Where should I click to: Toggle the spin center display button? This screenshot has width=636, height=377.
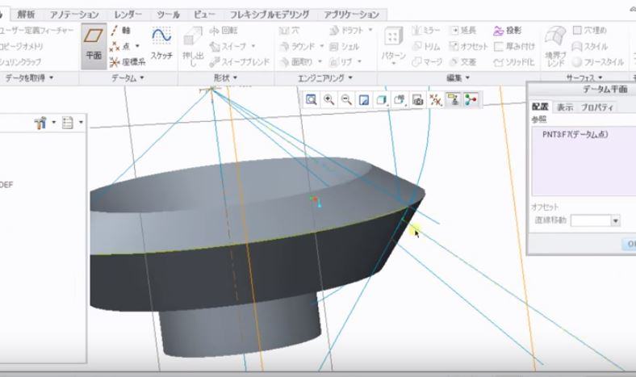coord(470,99)
